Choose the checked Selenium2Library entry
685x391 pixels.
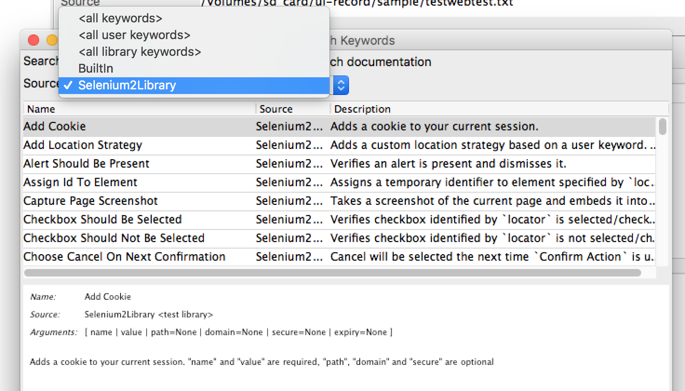pos(194,85)
